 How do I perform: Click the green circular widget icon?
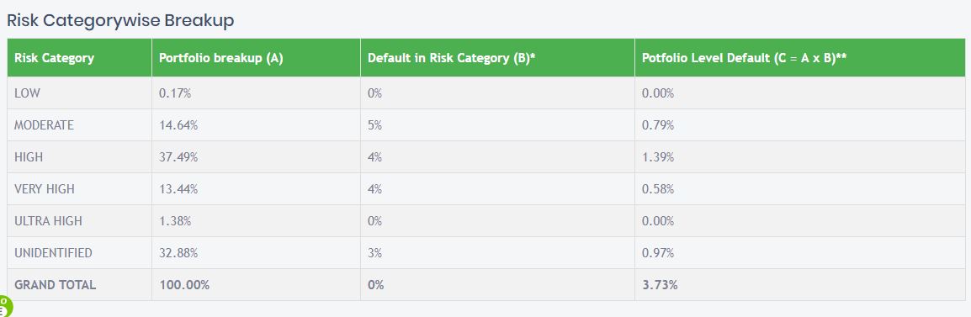(x=4, y=306)
